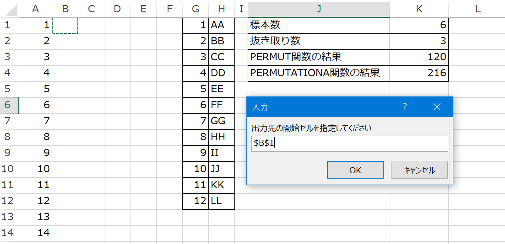Click the BB cell

point(222,41)
